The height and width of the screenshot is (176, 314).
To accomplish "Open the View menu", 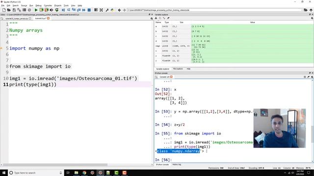I will [73, 5].
